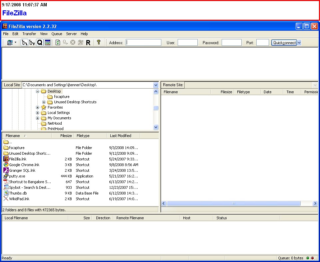
Task: Expand the Favorites tree node
Action: (x=38, y=107)
